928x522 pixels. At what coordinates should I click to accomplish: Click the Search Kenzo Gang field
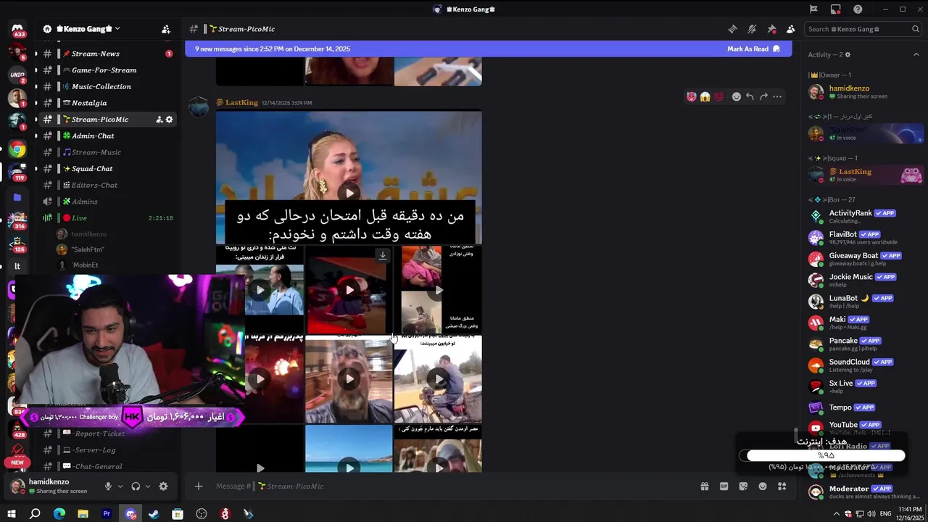point(864,29)
